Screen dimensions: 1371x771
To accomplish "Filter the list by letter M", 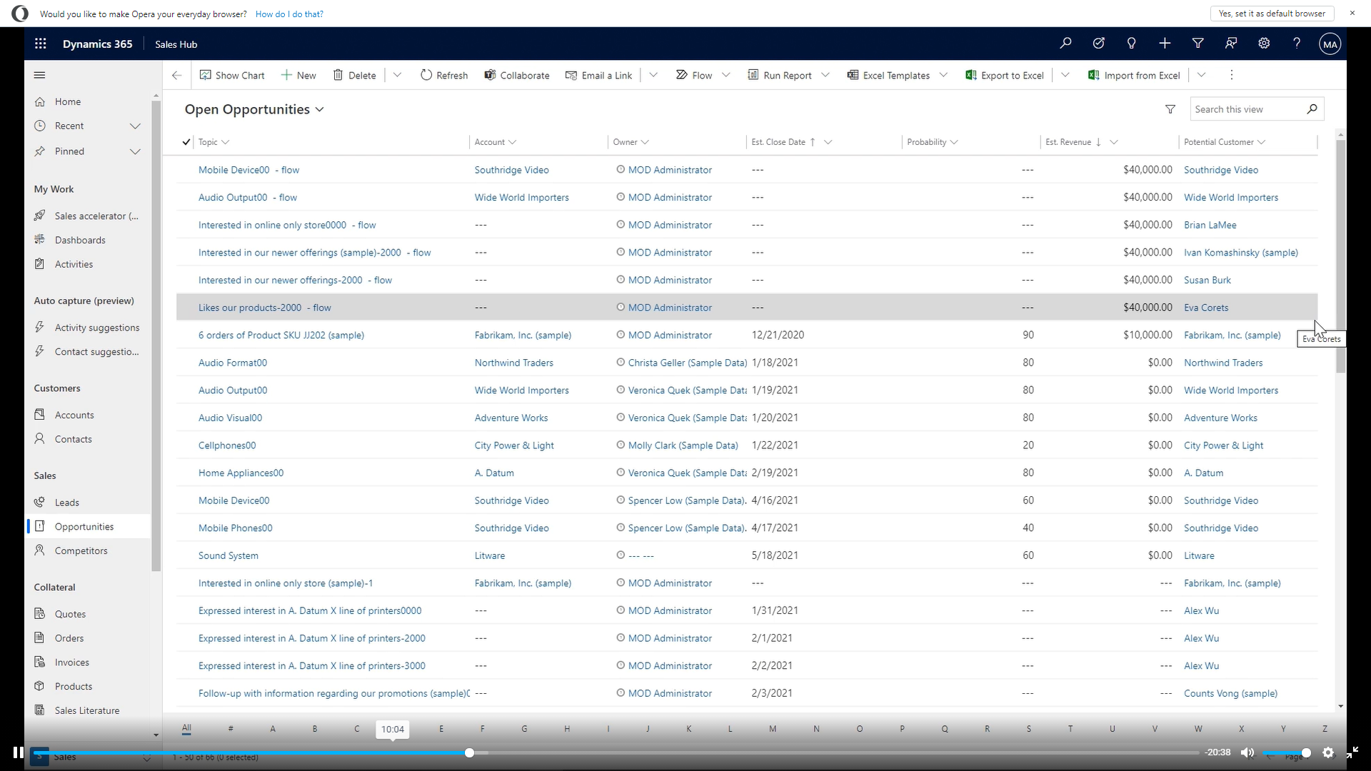I will tap(773, 729).
